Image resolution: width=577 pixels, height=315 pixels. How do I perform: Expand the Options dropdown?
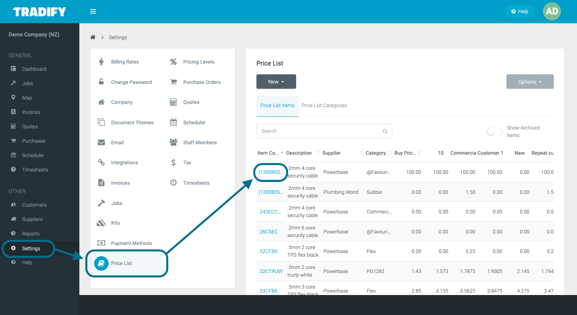coord(530,82)
